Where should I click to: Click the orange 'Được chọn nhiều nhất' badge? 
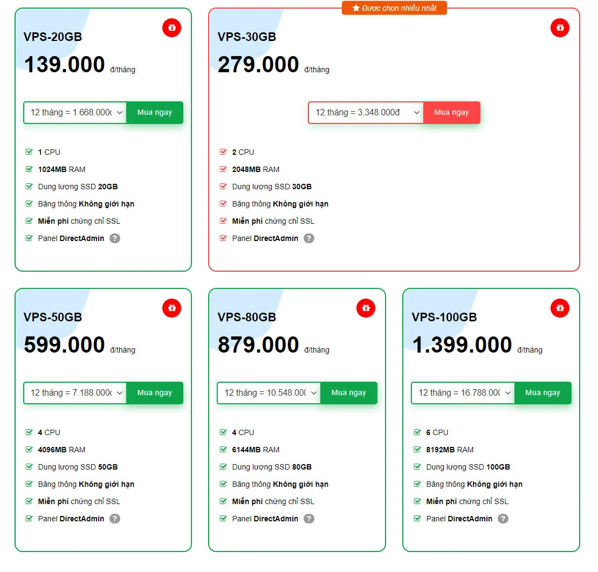pyautogui.click(x=394, y=8)
